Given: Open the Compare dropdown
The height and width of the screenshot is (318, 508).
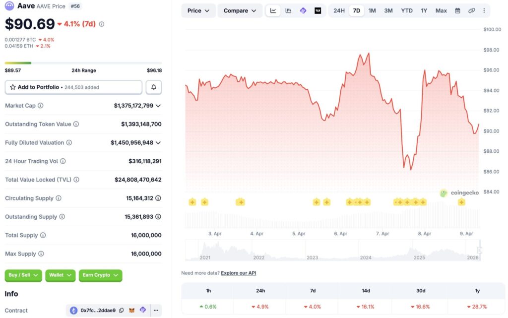Looking at the screenshot, I should point(240,10).
